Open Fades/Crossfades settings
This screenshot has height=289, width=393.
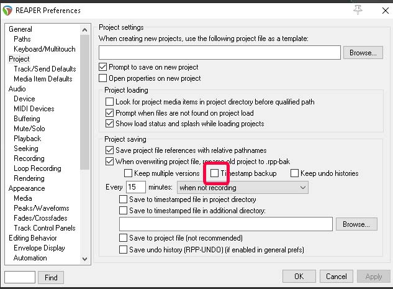pyautogui.click(x=40, y=218)
